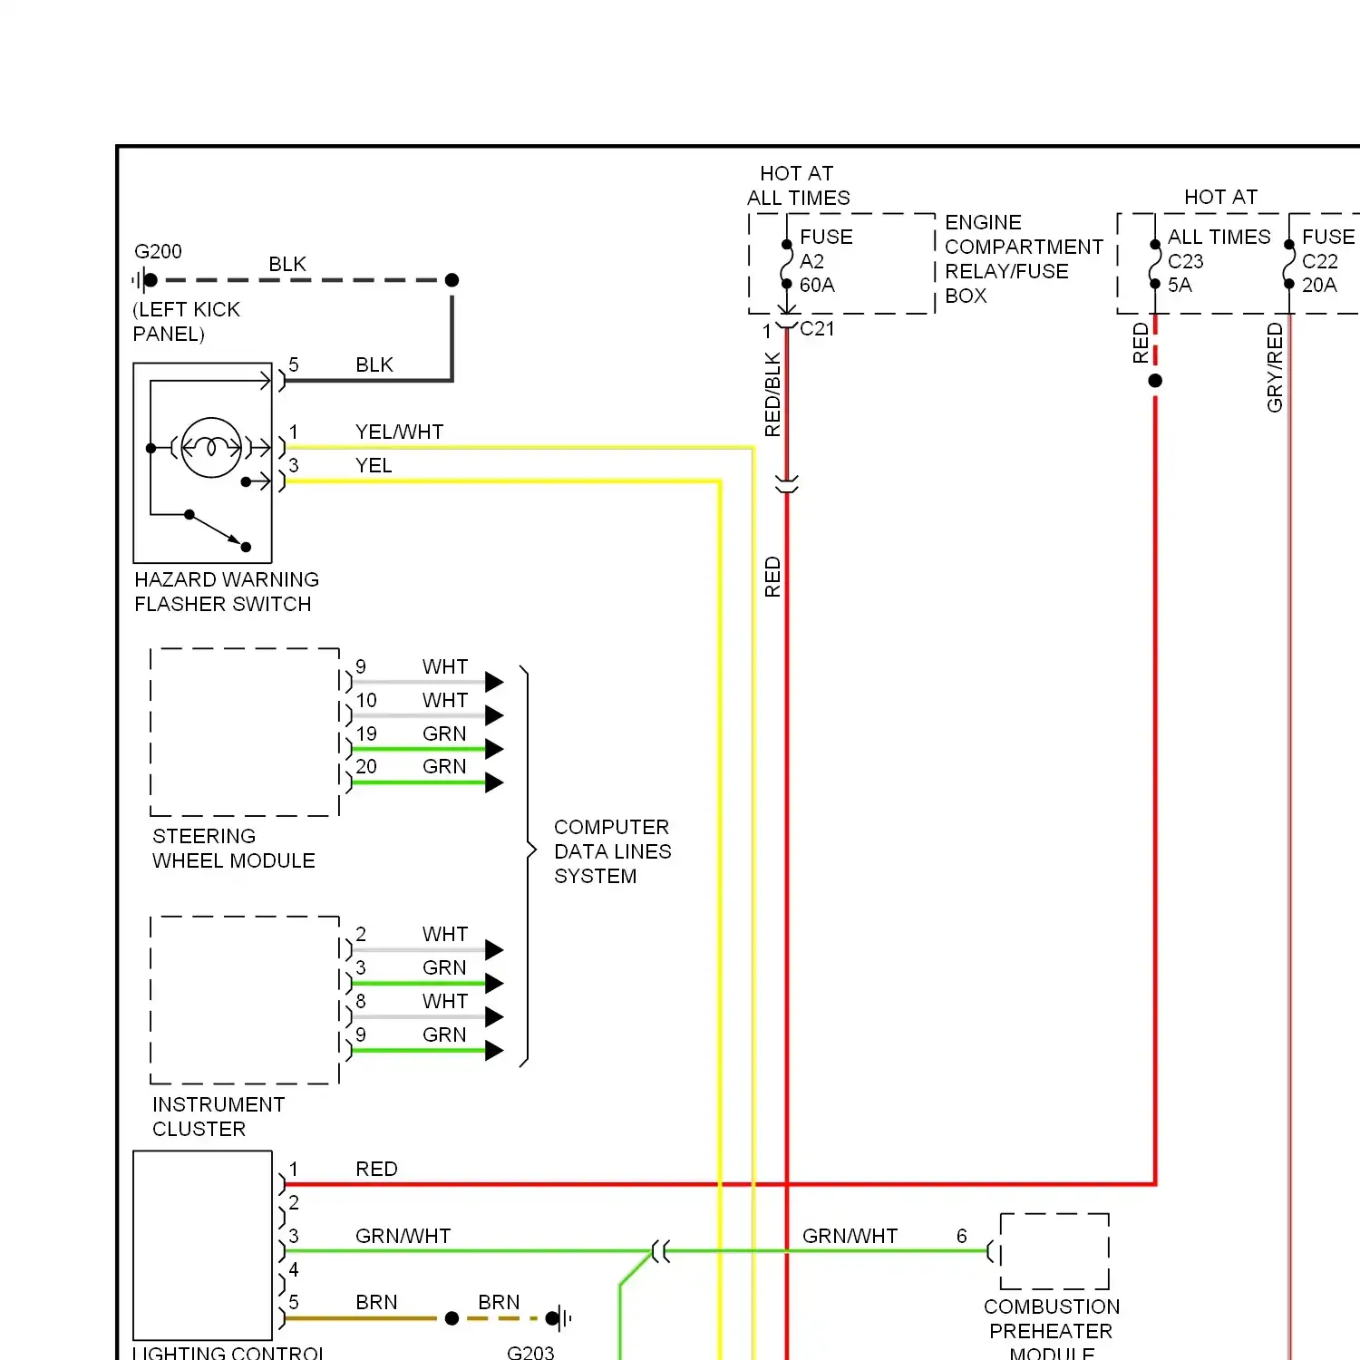The height and width of the screenshot is (1360, 1360).
Task: Select the YEL/WHT wire label
Action: (x=399, y=432)
